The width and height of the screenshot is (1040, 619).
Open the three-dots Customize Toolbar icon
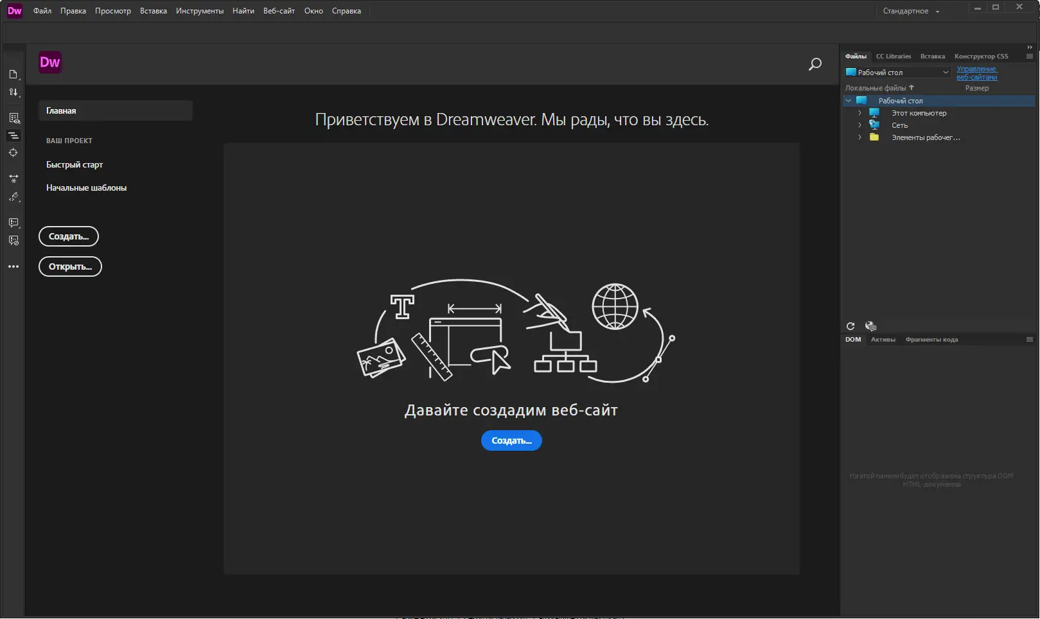point(13,266)
